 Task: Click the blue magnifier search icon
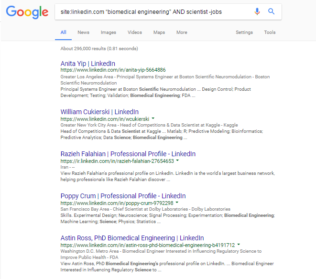tap(271, 11)
